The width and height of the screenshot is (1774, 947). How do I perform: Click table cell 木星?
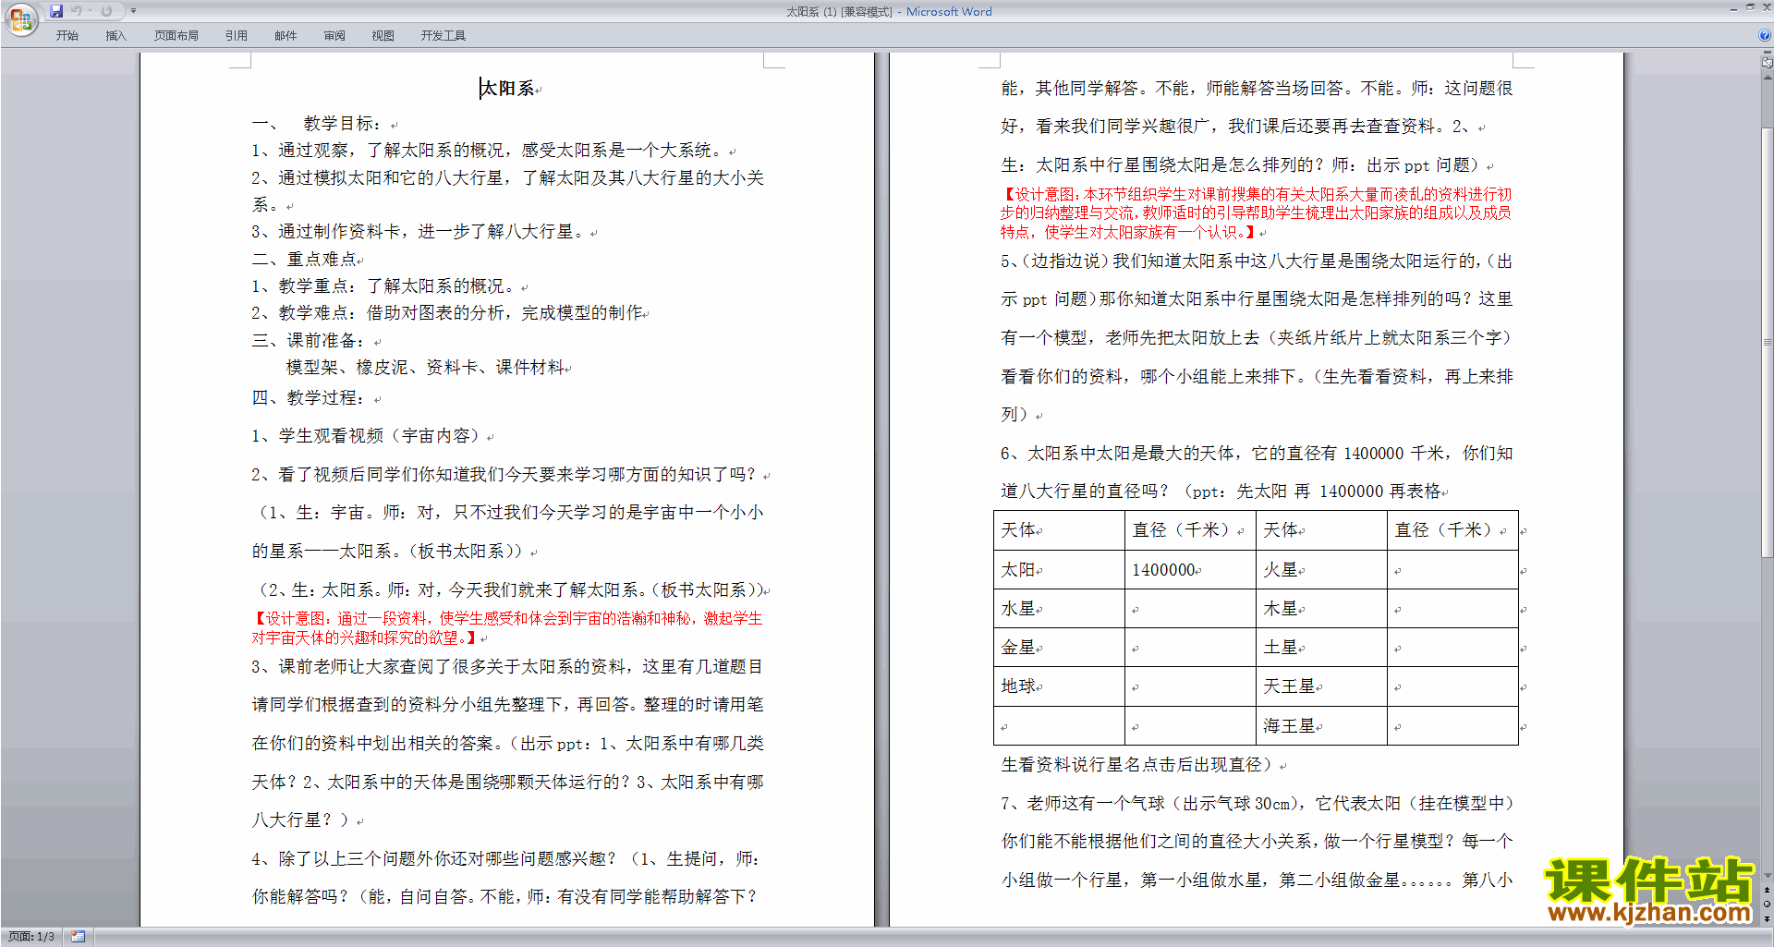tap(1321, 609)
